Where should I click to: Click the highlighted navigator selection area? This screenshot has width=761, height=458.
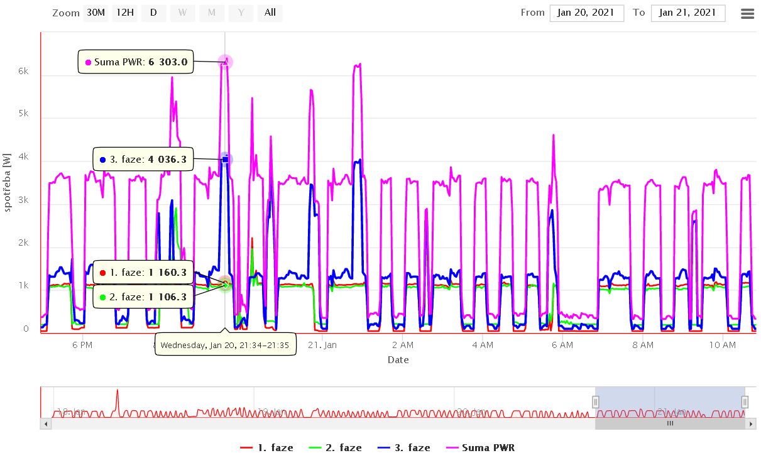670,402
